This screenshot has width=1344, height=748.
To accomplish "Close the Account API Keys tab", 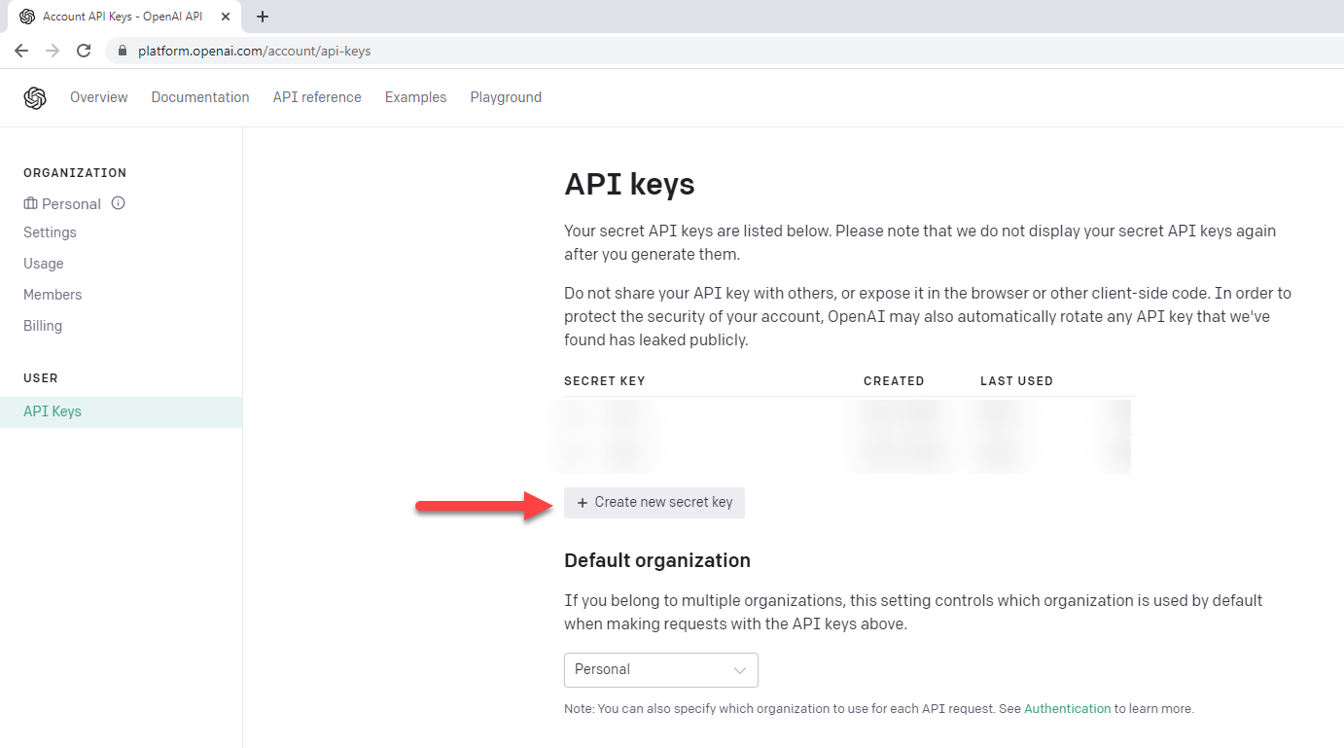I will pos(228,17).
